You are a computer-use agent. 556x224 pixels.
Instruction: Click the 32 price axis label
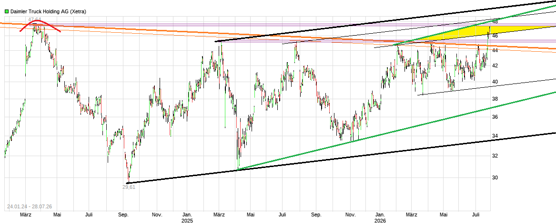(495, 156)
